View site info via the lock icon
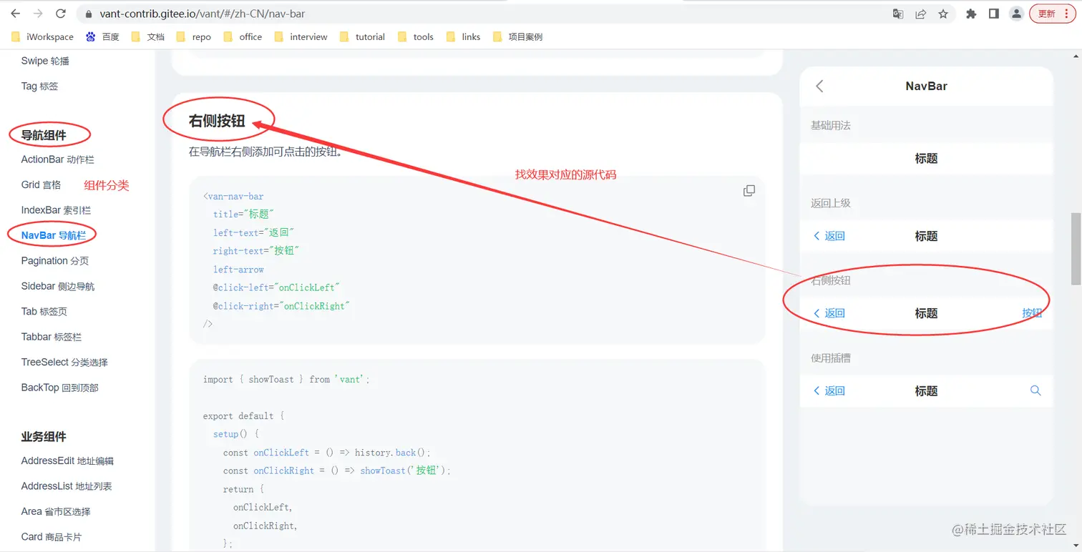 coord(89,14)
